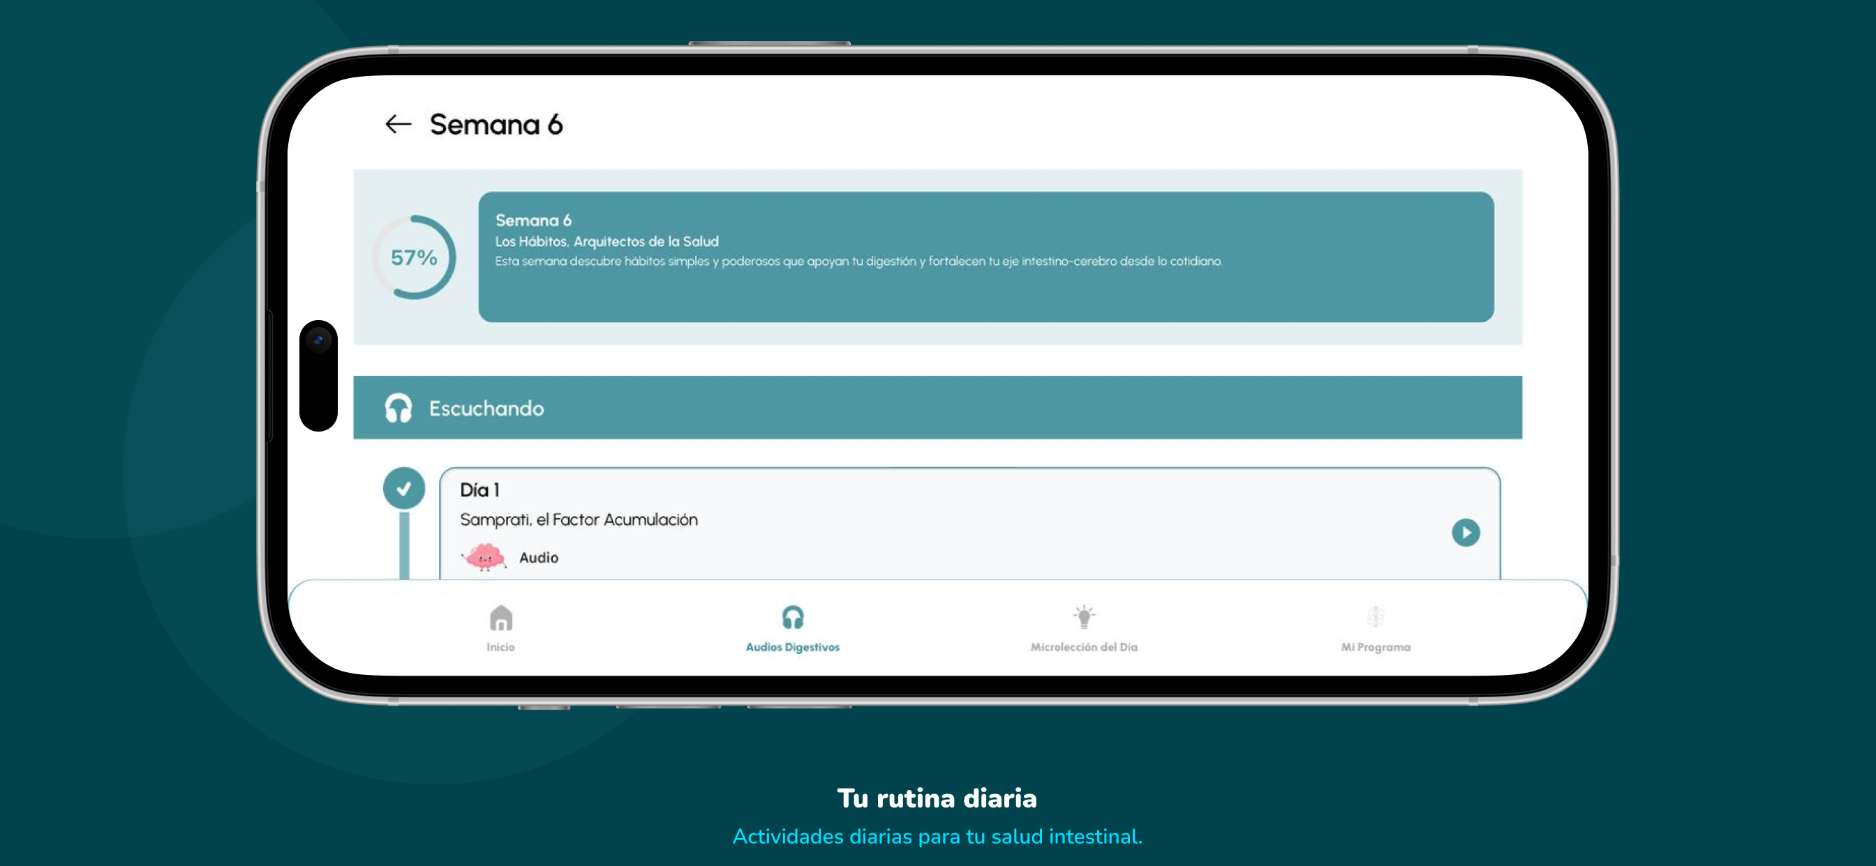Go to the Mi Programa tab

pos(1375,629)
